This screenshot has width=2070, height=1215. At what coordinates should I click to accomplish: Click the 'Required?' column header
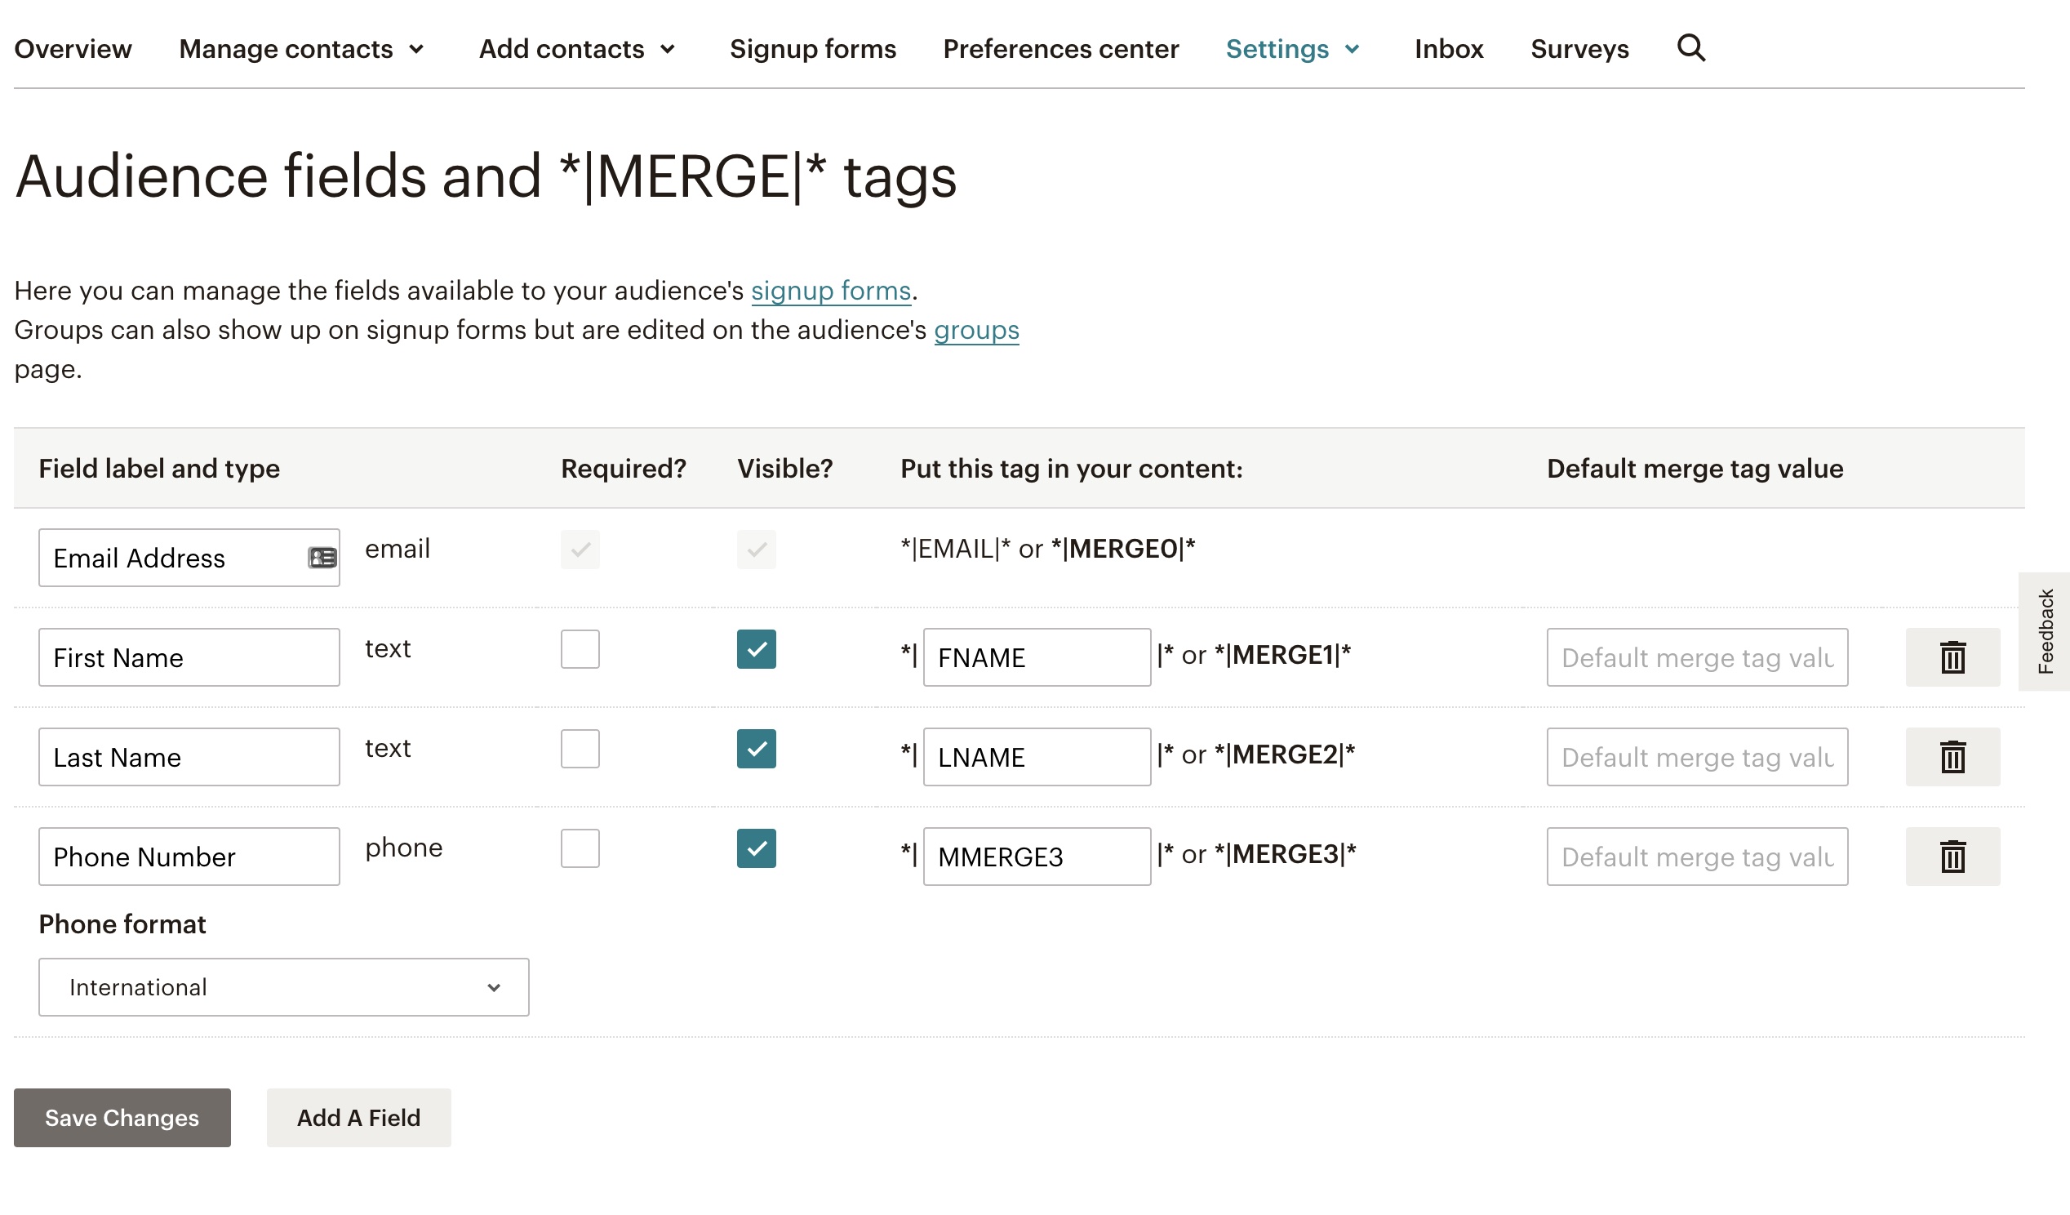pyautogui.click(x=624, y=468)
